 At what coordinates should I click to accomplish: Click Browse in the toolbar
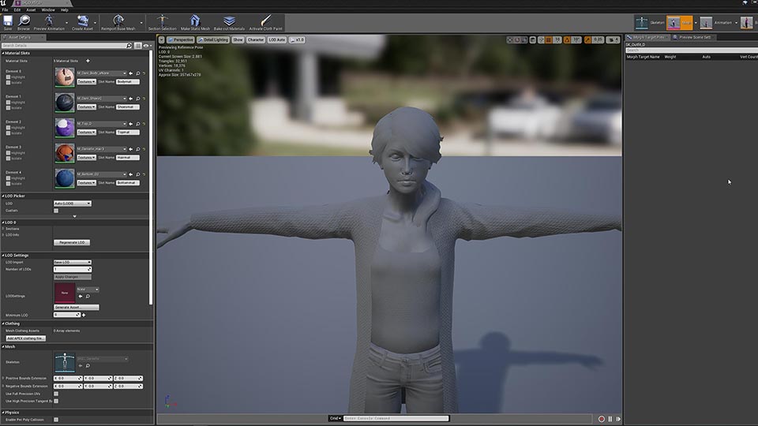[x=24, y=22]
